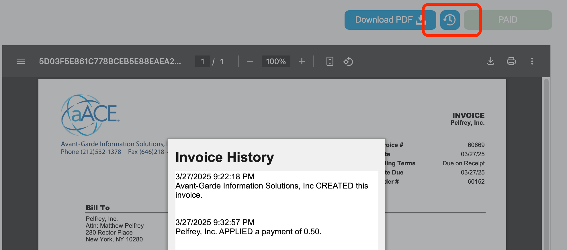The image size is (567, 250).
Task: Click Pelfrey, Inc. in Bill To block
Action: [x=101, y=219]
